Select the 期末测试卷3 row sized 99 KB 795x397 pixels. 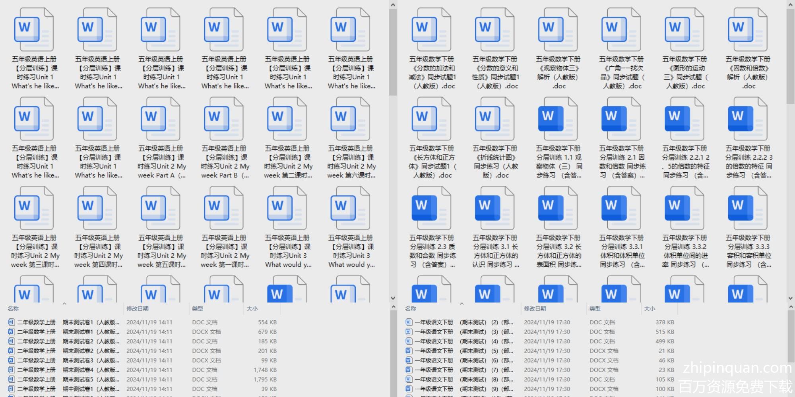point(142,360)
